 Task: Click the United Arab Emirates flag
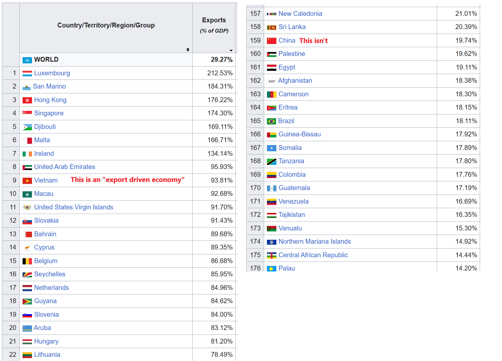(x=27, y=167)
